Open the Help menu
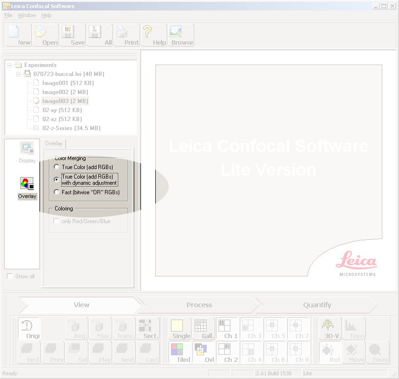The height and width of the screenshot is (379, 399). coord(47,15)
